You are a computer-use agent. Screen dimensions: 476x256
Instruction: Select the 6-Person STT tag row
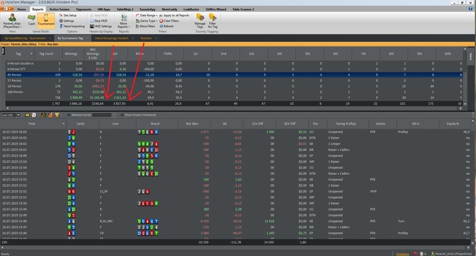coord(234,69)
